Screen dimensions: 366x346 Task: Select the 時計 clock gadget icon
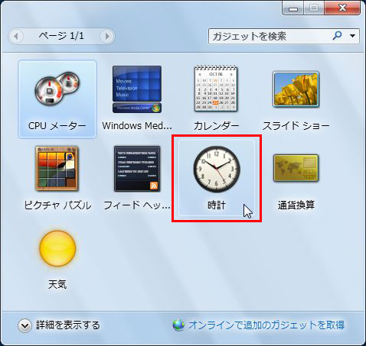tap(217, 169)
